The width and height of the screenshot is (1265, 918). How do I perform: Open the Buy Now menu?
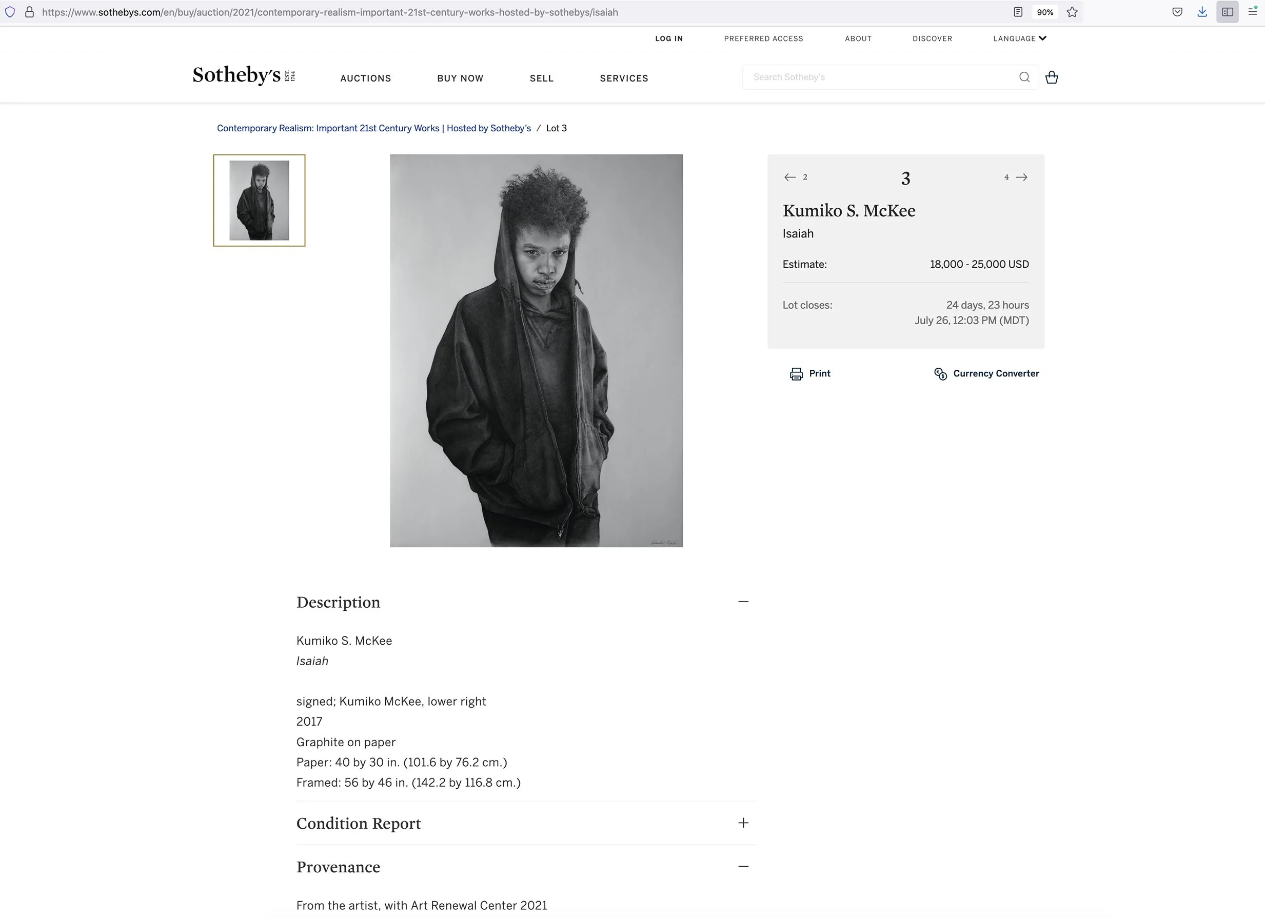tap(460, 78)
